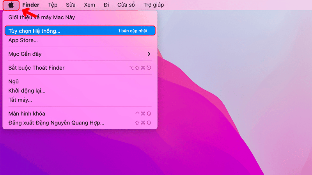The image size is (312, 175).
Task: Open the Trợ giúp menu
Action: point(153,5)
